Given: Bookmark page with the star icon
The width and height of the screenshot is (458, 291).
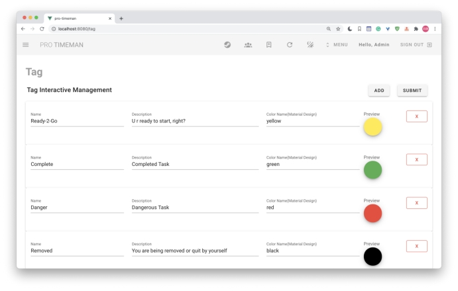Looking at the screenshot, I should [x=338, y=29].
